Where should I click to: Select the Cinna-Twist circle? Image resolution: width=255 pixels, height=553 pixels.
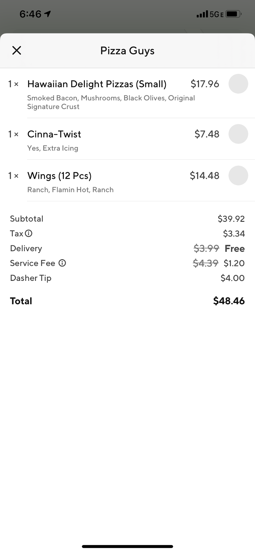tap(238, 134)
